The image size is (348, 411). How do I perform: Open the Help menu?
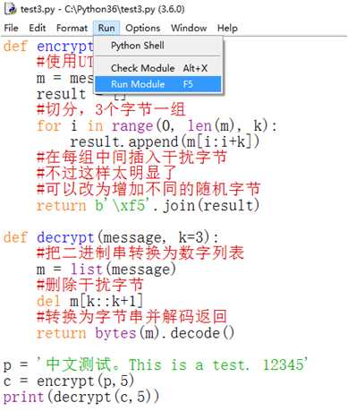pyautogui.click(x=227, y=28)
